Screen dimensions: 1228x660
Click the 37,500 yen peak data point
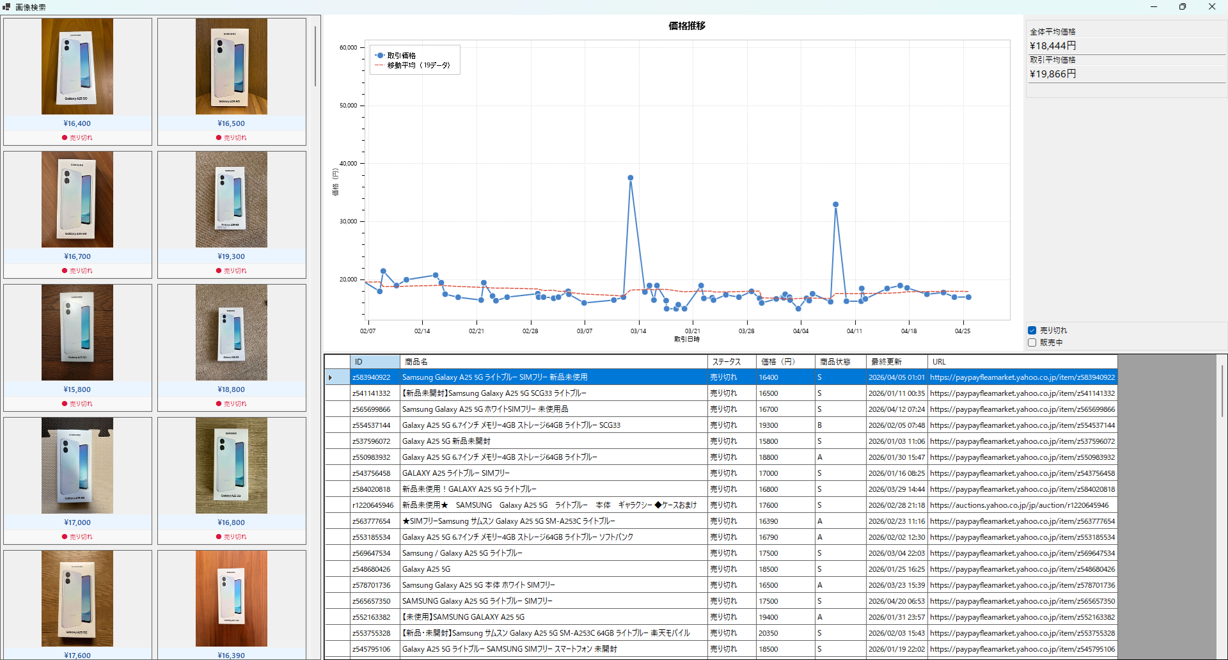click(x=631, y=178)
